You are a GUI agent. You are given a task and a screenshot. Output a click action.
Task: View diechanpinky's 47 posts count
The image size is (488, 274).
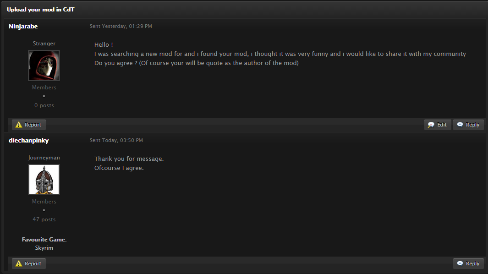click(x=44, y=219)
